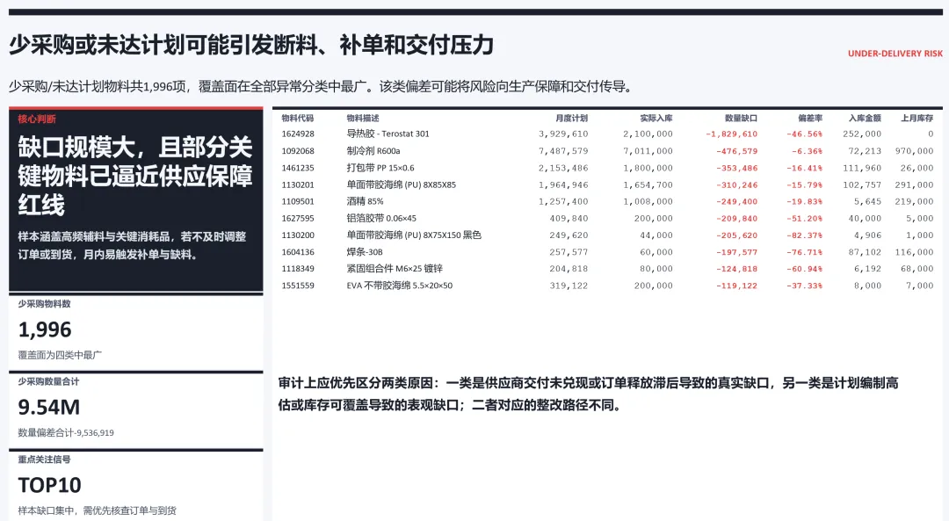The width and height of the screenshot is (949, 521).
Task: Click the 数量偏差合计-9,536,919 note
Action: pyautogui.click(x=66, y=432)
